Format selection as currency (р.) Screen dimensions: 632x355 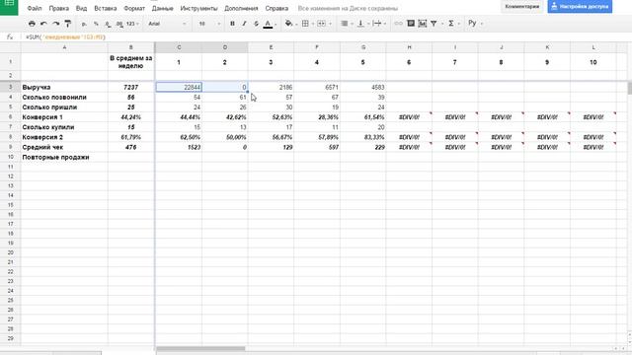pos(84,24)
